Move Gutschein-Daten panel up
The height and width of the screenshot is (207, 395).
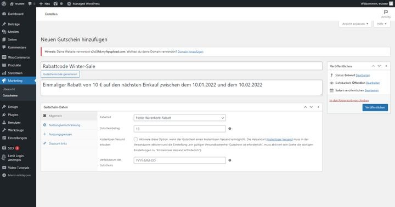(306, 107)
